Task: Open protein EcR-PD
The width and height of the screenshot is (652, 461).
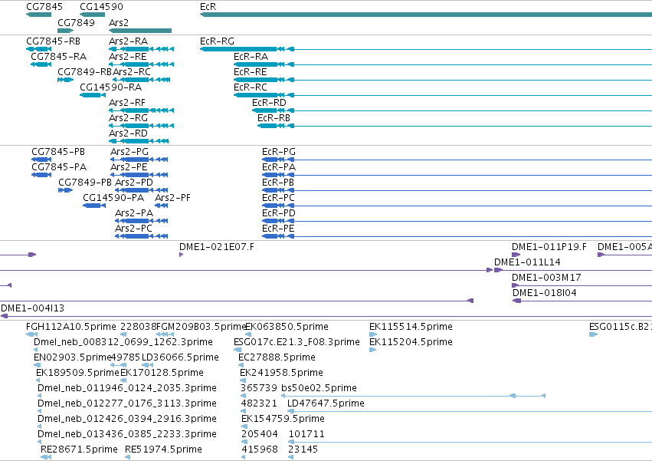Action: coord(279,213)
